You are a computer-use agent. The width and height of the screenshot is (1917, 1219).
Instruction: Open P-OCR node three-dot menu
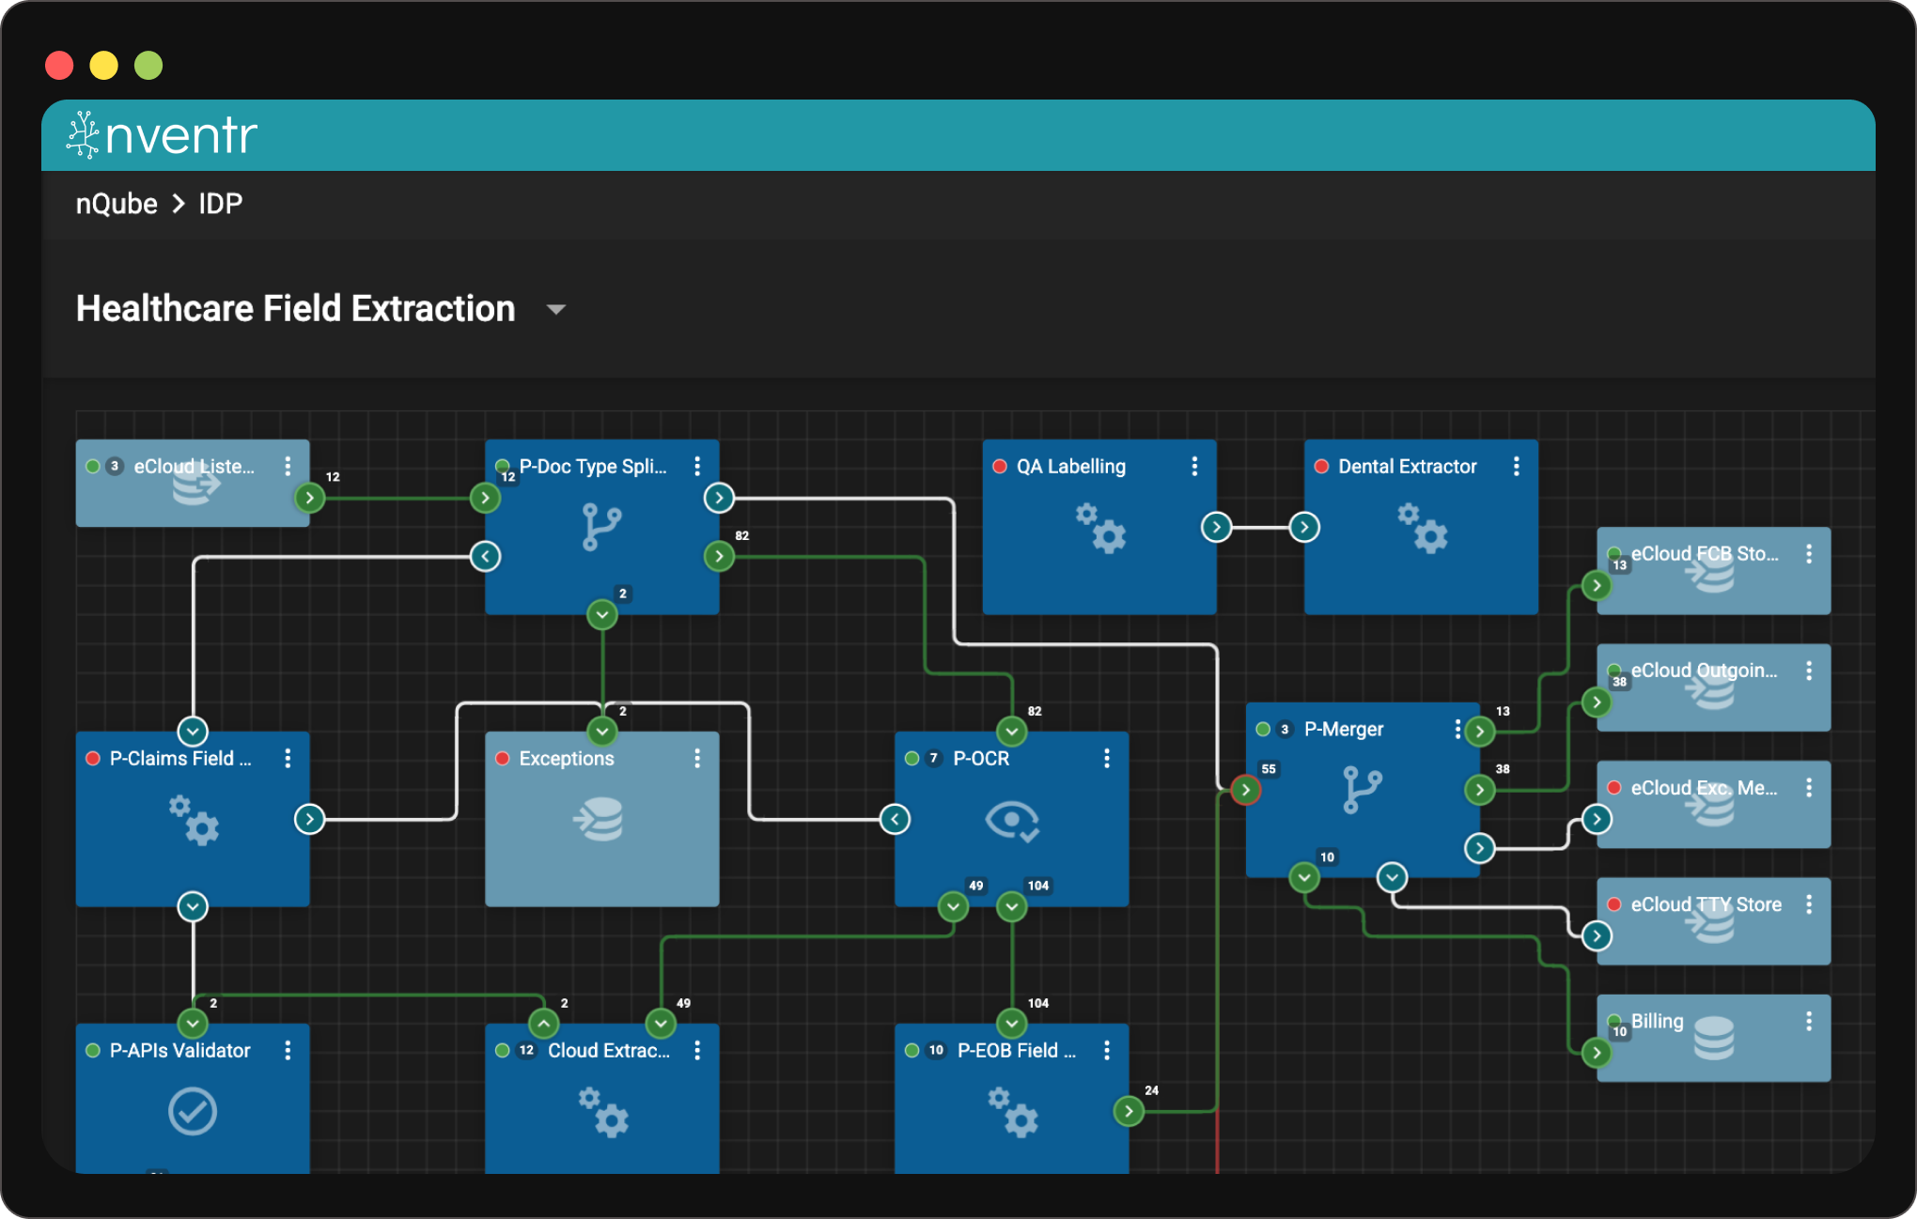pyautogui.click(x=1107, y=758)
